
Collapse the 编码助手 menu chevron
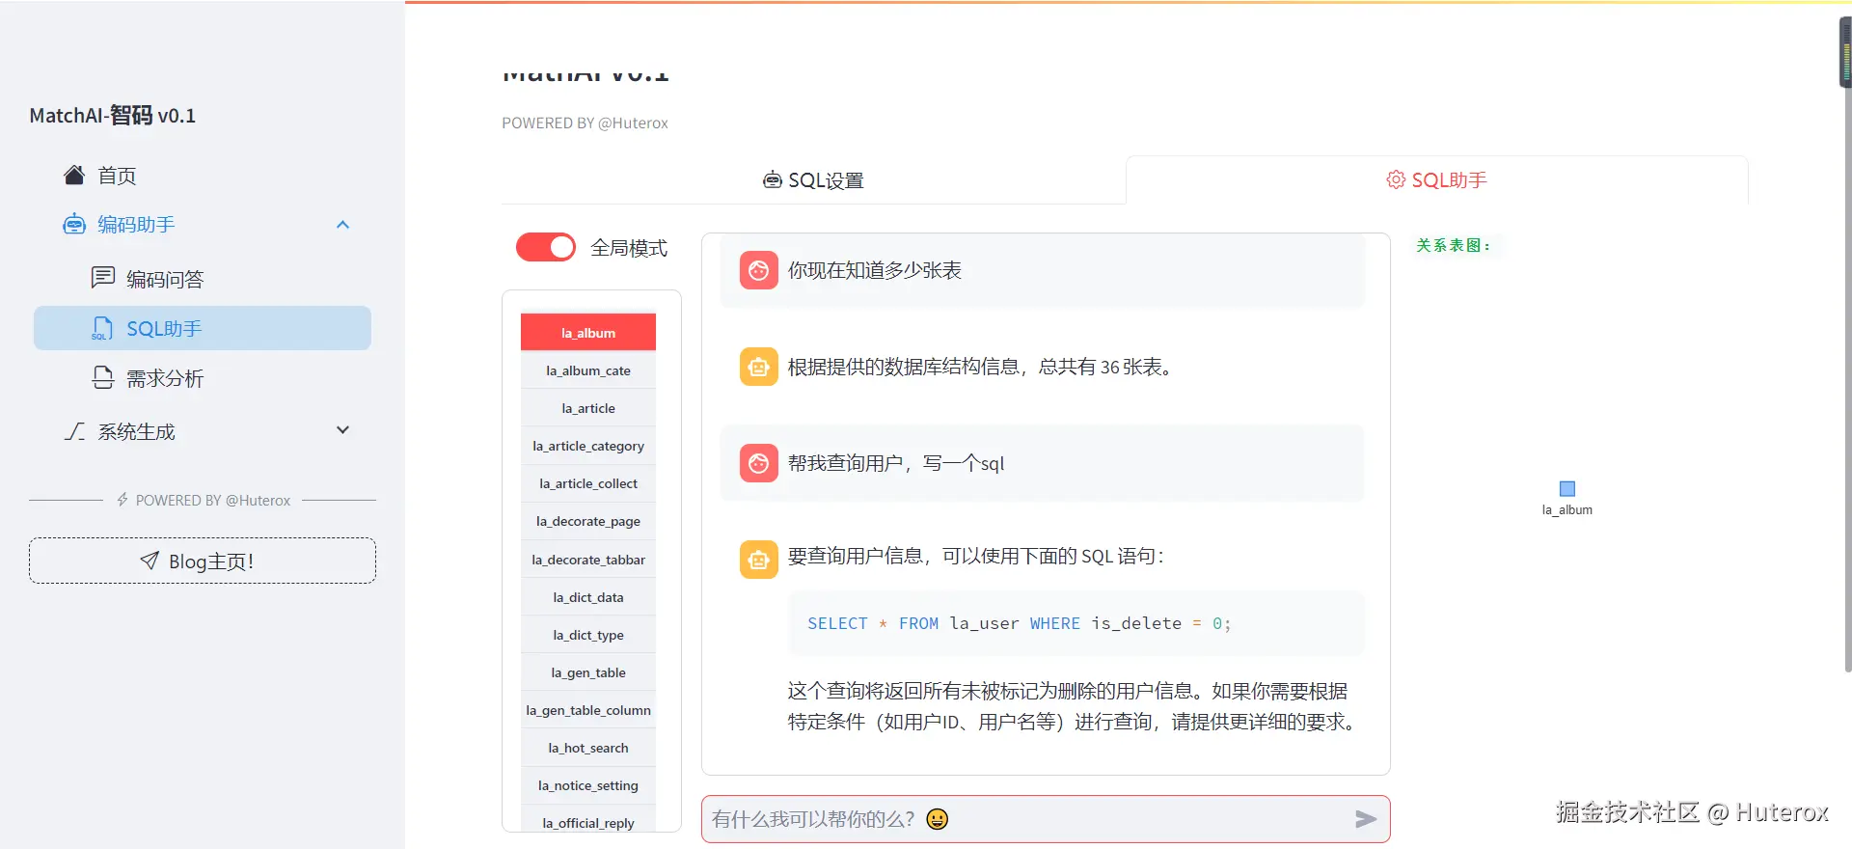(x=342, y=225)
